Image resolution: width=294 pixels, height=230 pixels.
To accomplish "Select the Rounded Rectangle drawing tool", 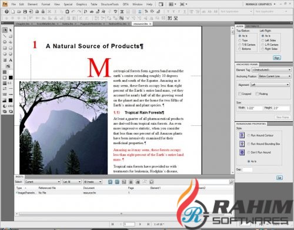I will coord(11,48).
